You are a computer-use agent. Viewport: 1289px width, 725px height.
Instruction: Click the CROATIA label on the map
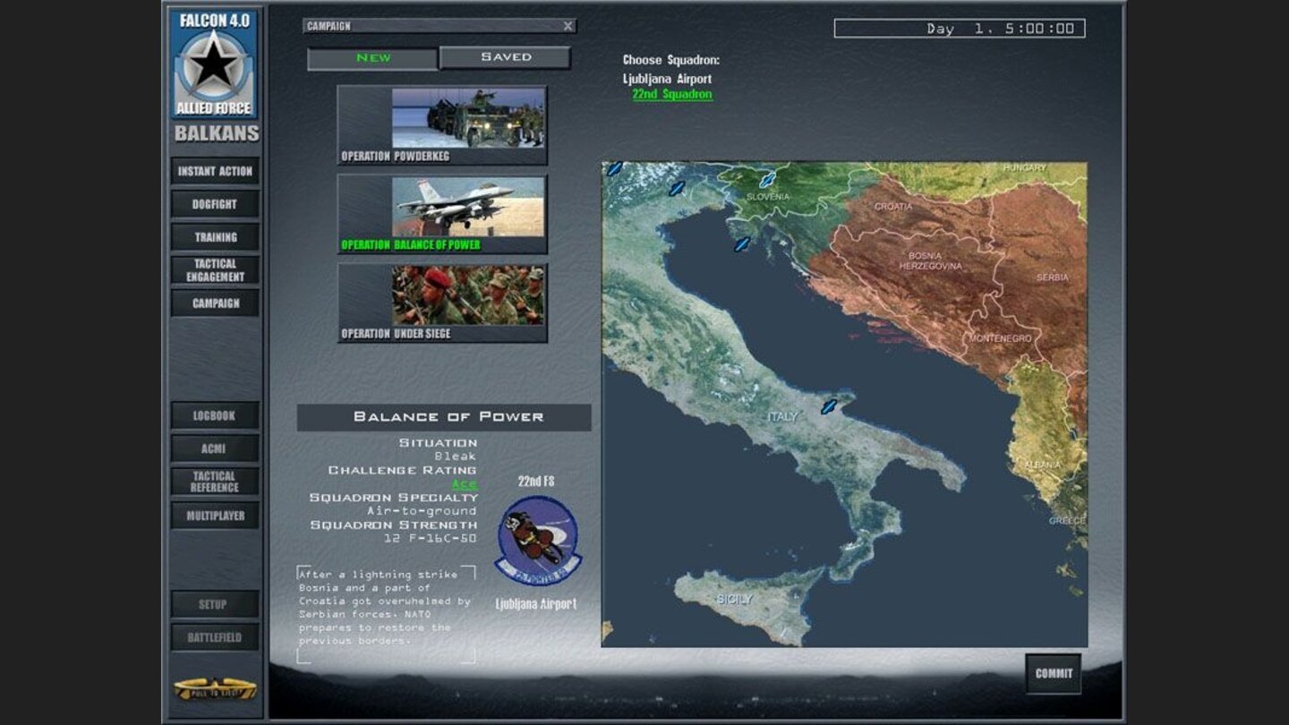tap(893, 207)
